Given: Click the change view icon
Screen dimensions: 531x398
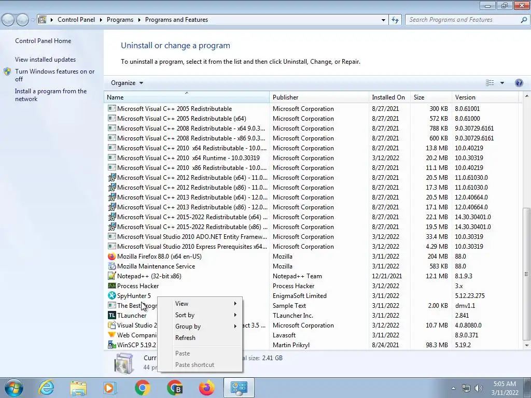Looking at the screenshot, I should [490, 83].
